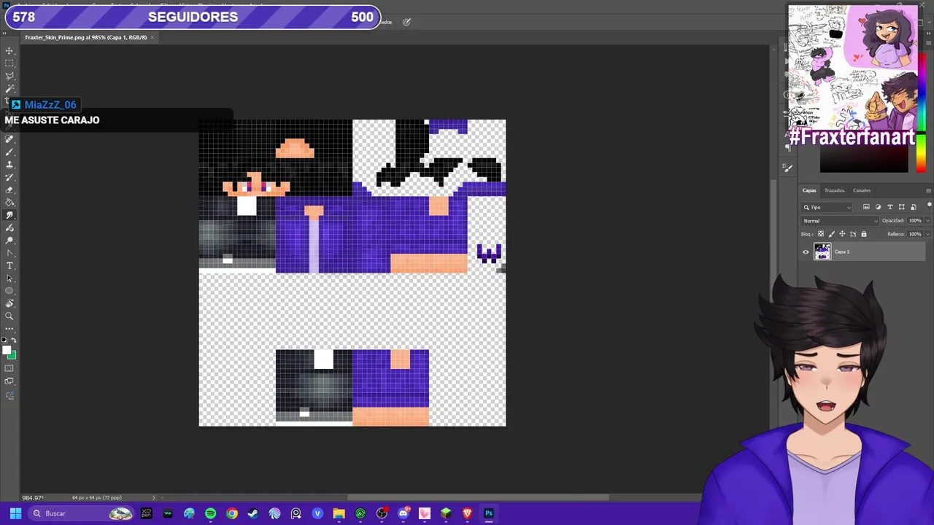Viewport: 934px width, 525px height.
Task: Open the Relleno slider dropdown arrow
Action: tap(927, 234)
